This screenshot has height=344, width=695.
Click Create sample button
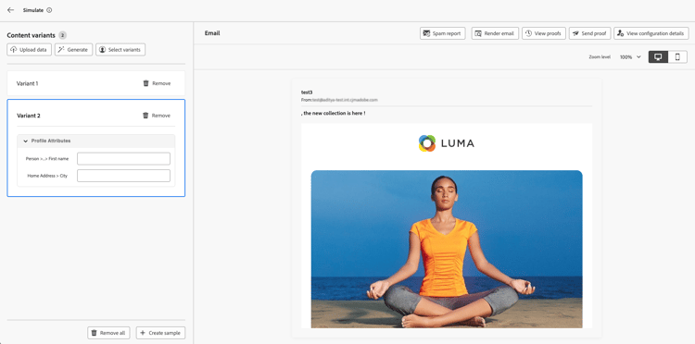click(x=160, y=333)
